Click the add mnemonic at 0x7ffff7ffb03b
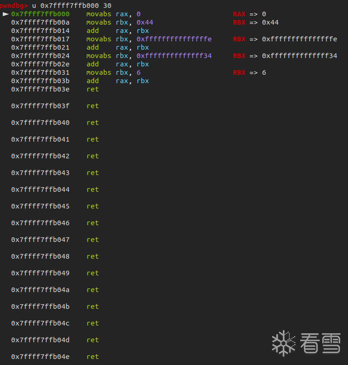This screenshot has width=348, height=365. (x=92, y=81)
